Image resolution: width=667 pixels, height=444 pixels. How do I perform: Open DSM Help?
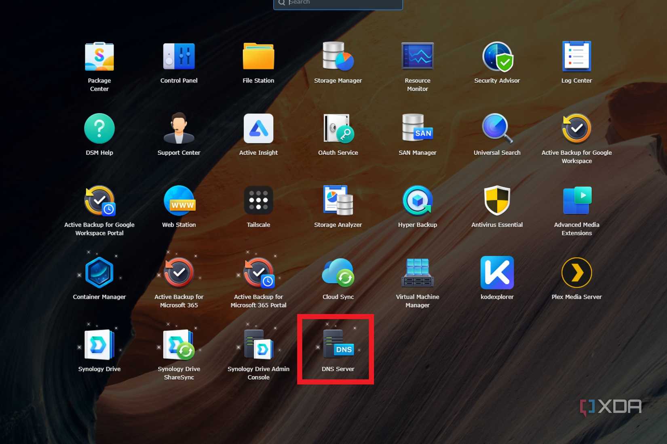99,129
